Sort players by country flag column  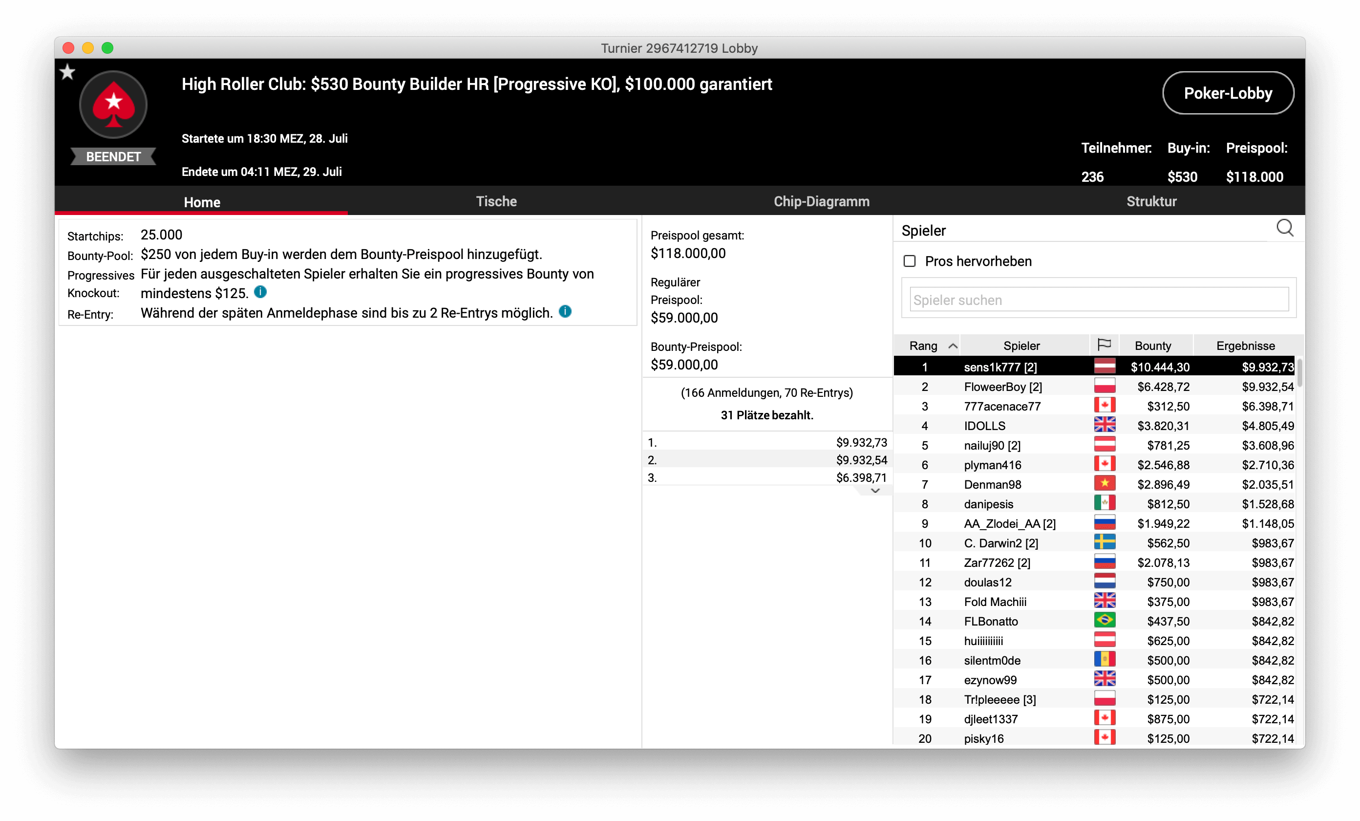coord(1104,345)
